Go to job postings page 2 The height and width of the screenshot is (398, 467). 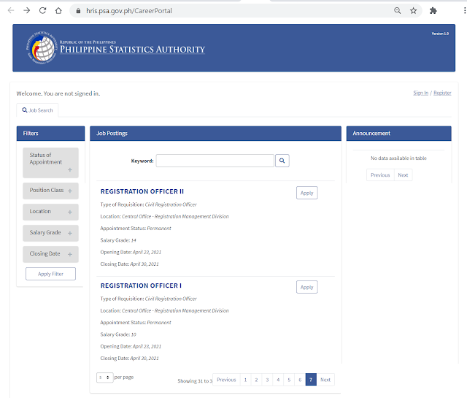point(256,380)
